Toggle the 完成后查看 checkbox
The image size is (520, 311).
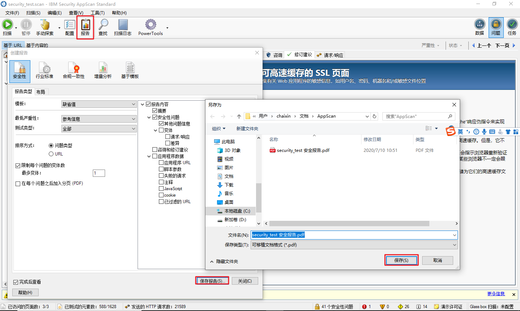pyautogui.click(x=16, y=282)
